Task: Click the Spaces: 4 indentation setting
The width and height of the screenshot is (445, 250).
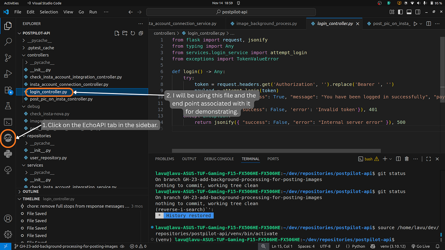Action: point(306,246)
